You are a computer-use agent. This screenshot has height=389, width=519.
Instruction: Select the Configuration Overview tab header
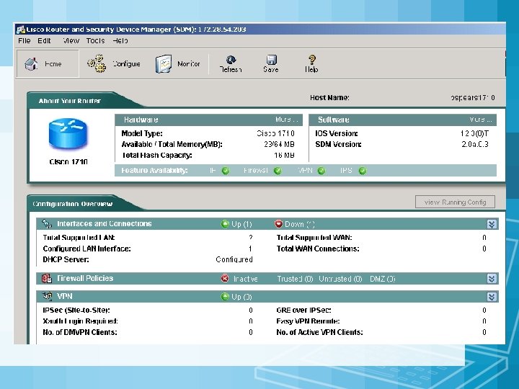point(73,204)
